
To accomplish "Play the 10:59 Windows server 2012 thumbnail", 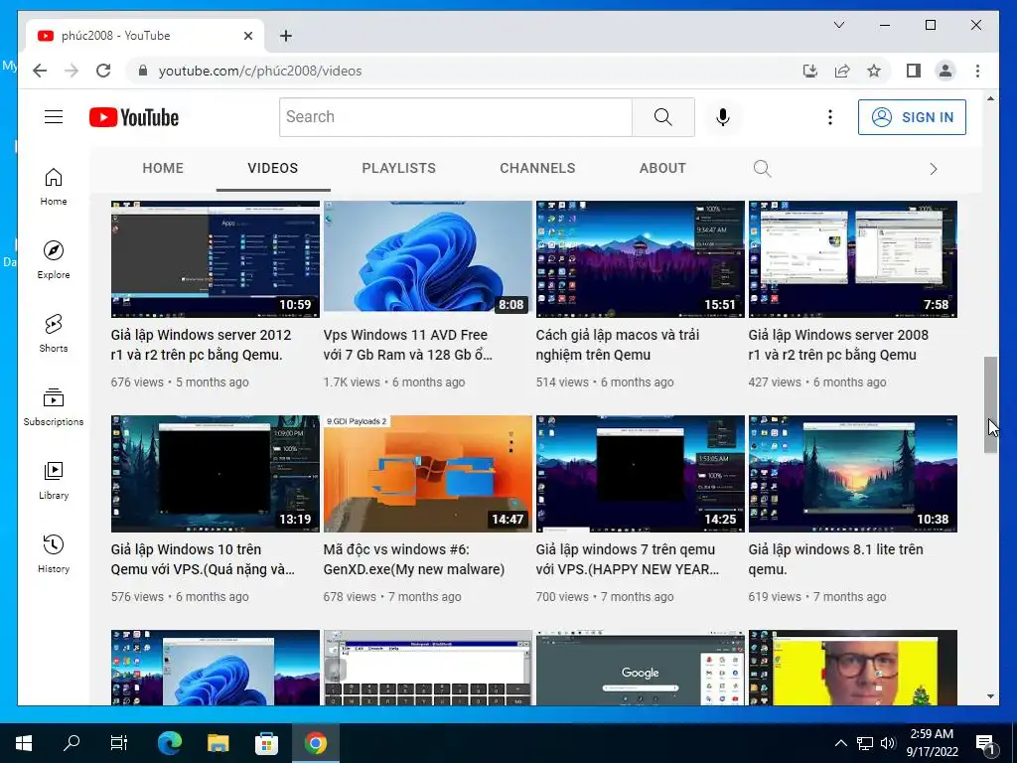I will (x=216, y=259).
